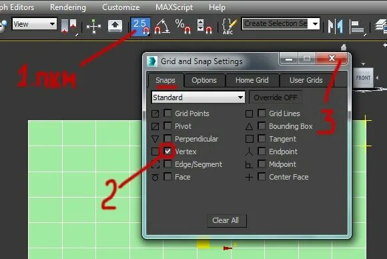
Task: Open the Help menu
Action: 217,7
